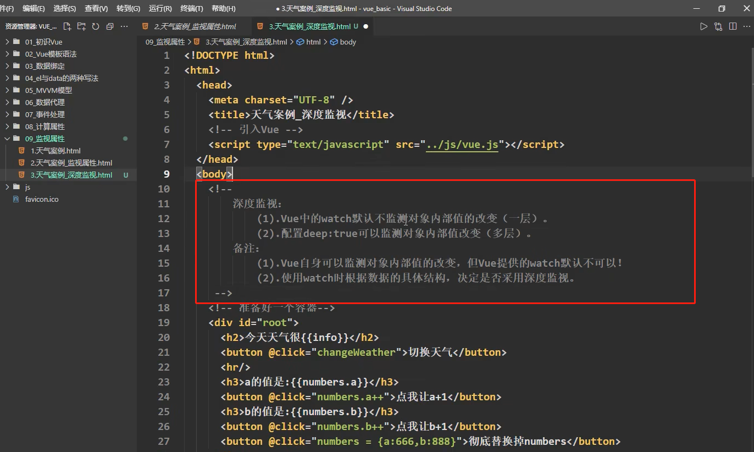Open the 帮助(H) menu
The width and height of the screenshot is (754, 452).
(223, 9)
